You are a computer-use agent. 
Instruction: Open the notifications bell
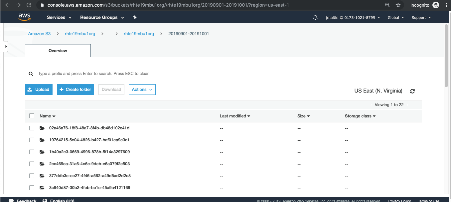tap(315, 18)
